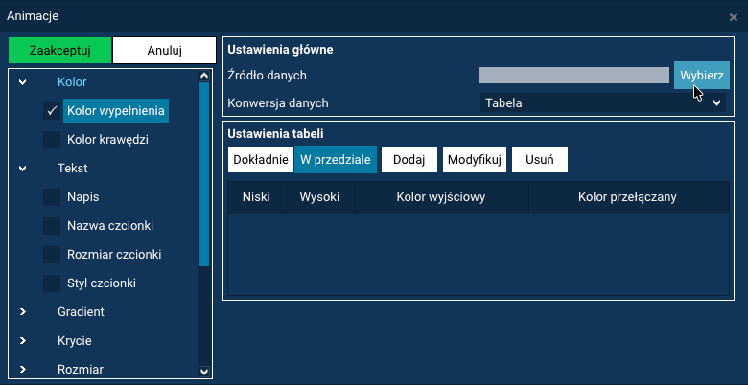
Task: Collapse the Kolor tree group
Action: click(22, 82)
